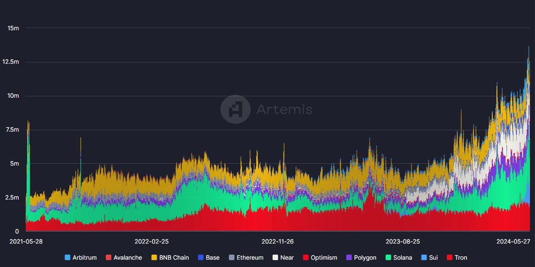Toggle the Base legend color swatch
This screenshot has width=535, height=267.
(x=200, y=257)
